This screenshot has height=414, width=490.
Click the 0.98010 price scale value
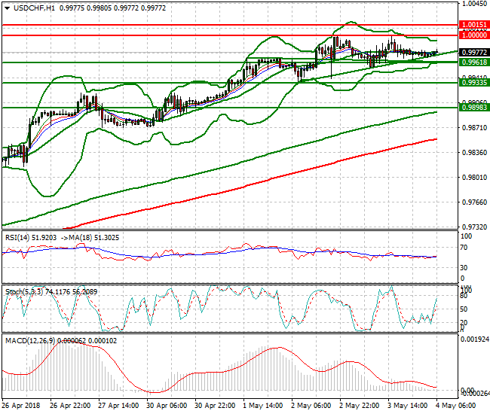[x=474, y=177]
